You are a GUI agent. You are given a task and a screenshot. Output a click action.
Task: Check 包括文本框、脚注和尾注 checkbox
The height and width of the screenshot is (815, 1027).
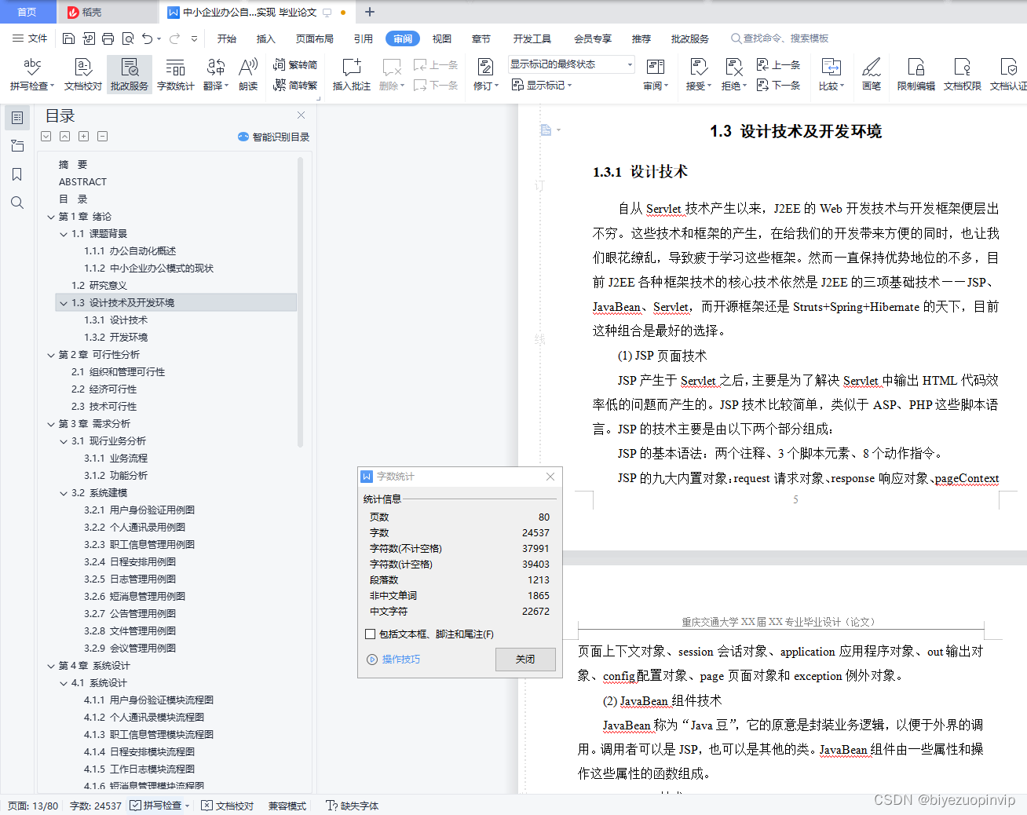point(371,634)
